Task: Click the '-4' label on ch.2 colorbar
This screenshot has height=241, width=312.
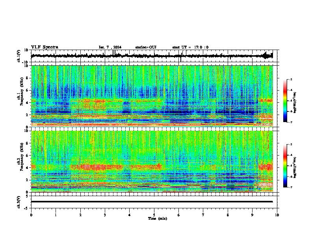Action: [x=290, y=155]
